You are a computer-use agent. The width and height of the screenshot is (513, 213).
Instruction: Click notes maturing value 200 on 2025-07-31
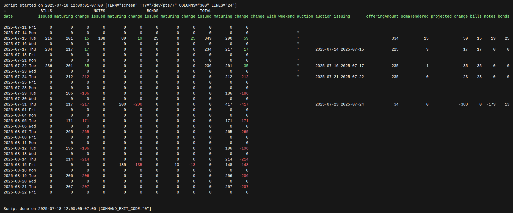point(123,104)
